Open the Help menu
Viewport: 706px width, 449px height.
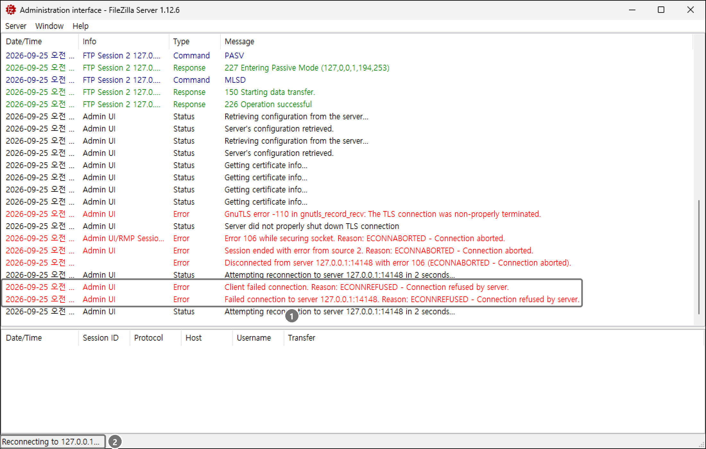(x=81, y=26)
